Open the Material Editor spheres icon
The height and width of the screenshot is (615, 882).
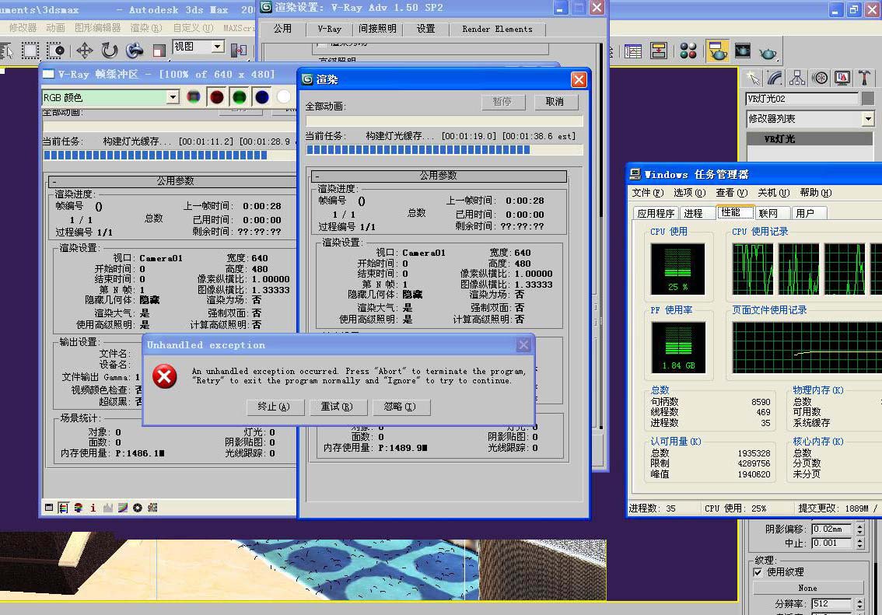coord(688,51)
